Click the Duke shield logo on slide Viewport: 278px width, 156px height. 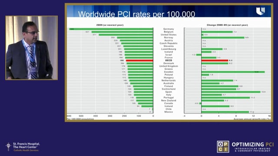tap(261, 11)
